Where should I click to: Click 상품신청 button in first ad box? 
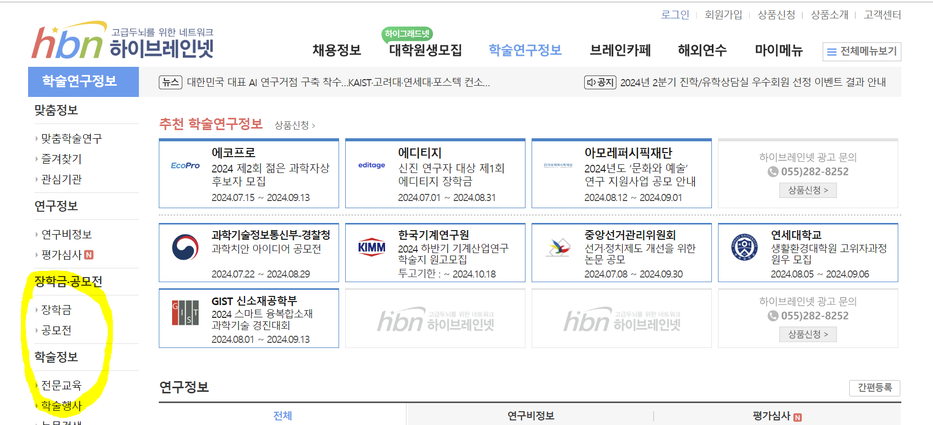point(808,190)
